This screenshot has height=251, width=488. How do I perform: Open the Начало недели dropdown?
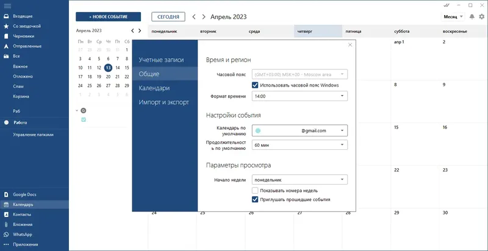pos(300,180)
